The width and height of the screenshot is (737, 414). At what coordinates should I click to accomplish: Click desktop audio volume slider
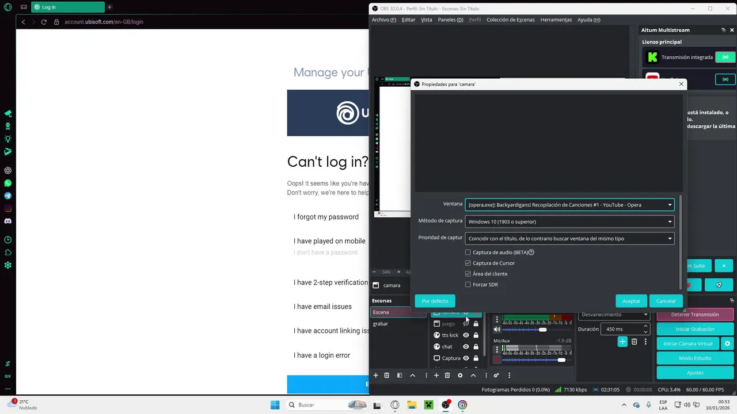pos(537,329)
